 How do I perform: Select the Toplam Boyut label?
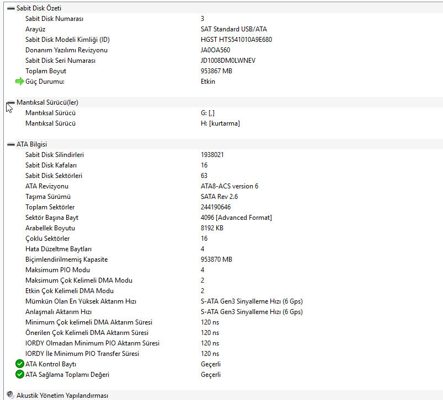click(46, 71)
